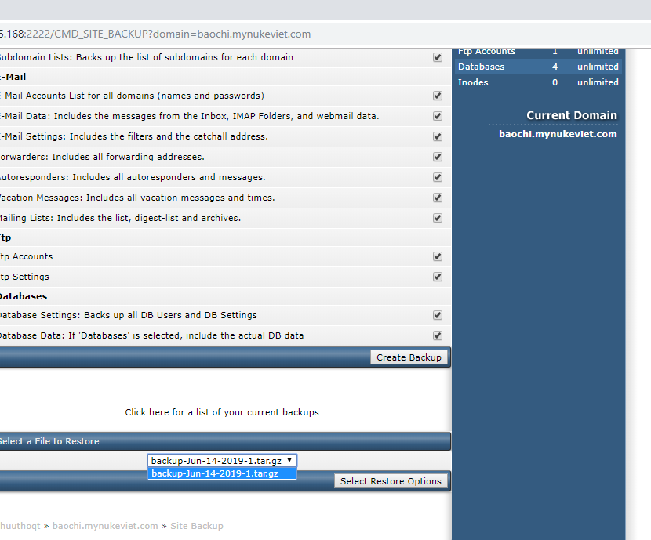The width and height of the screenshot is (651, 540).
Task: Go to baochi.mynukeviet.com in the breadcrumb
Action: (105, 526)
